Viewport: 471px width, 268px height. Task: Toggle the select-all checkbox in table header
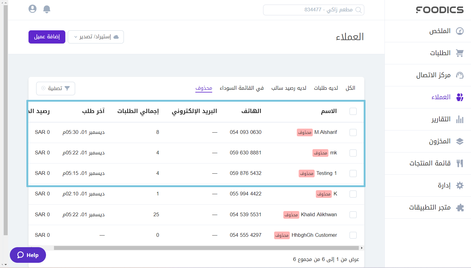coord(353,111)
